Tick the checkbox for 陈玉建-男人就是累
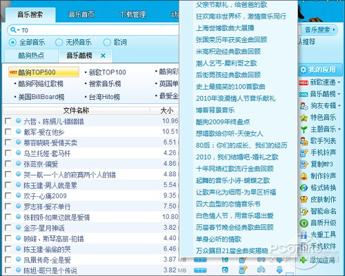This screenshot has height=276, width=345. pyautogui.click(x=8, y=185)
